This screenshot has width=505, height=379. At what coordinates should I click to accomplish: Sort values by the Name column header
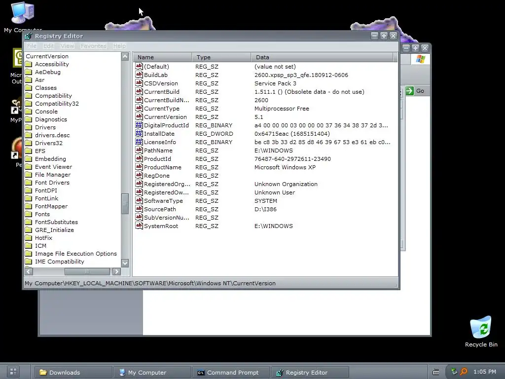[162, 57]
